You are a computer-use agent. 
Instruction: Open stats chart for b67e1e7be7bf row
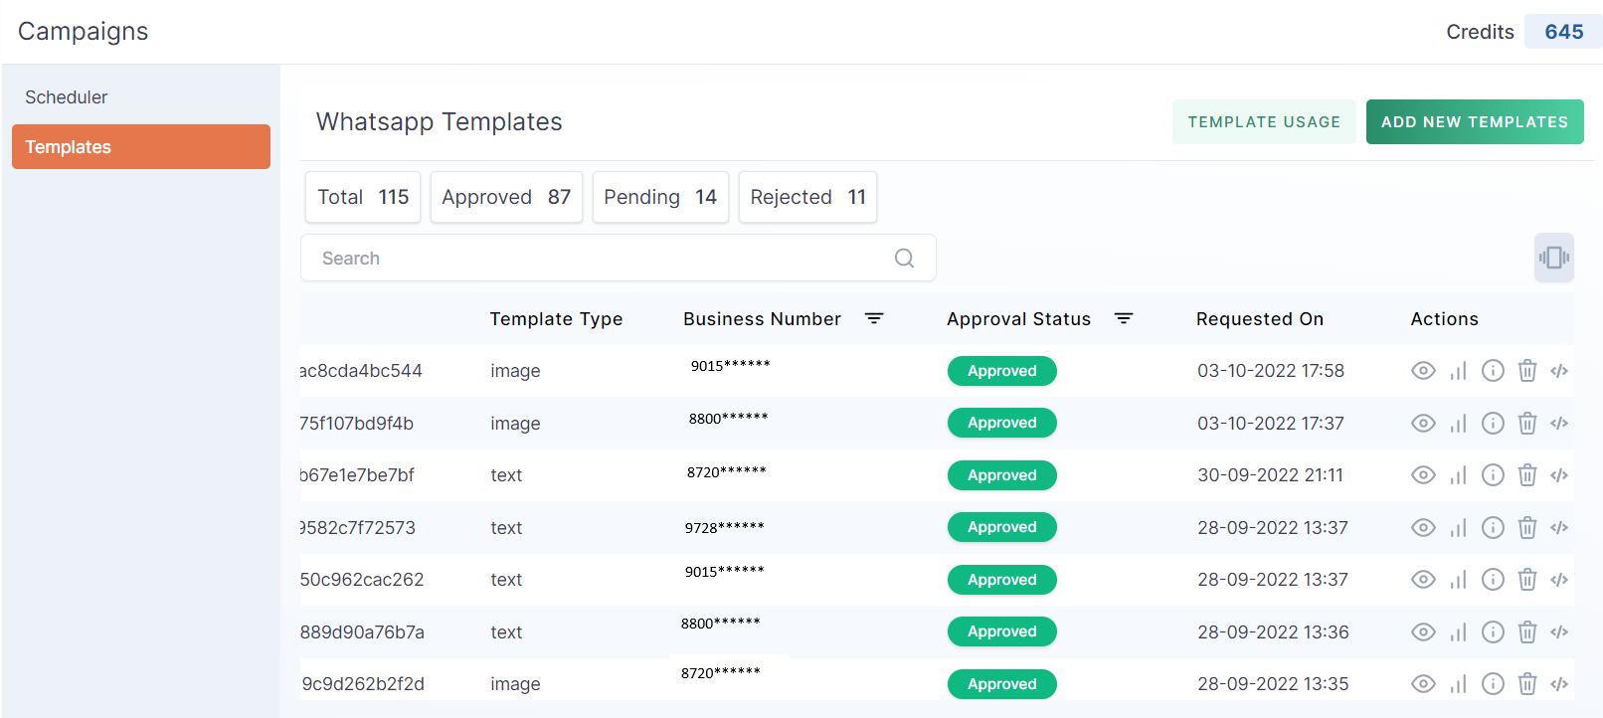[1459, 475]
